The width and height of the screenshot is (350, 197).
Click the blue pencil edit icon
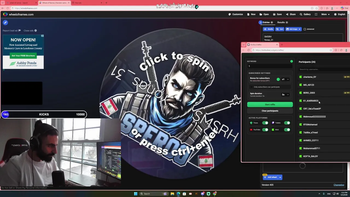tap(5, 23)
